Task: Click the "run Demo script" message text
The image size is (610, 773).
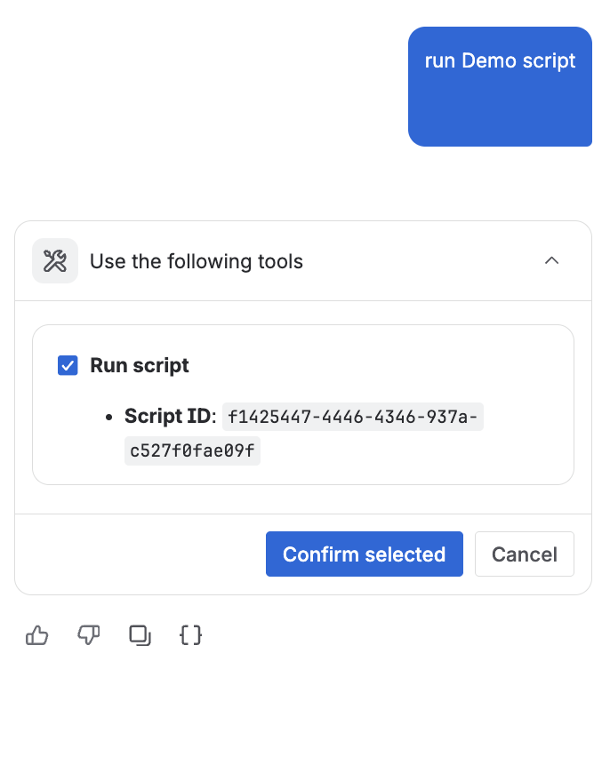Action: [x=500, y=61]
